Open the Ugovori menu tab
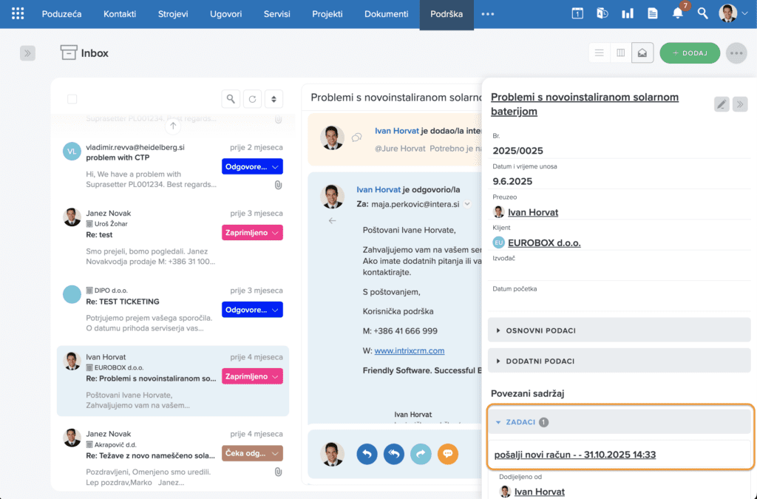 [226, 14]
